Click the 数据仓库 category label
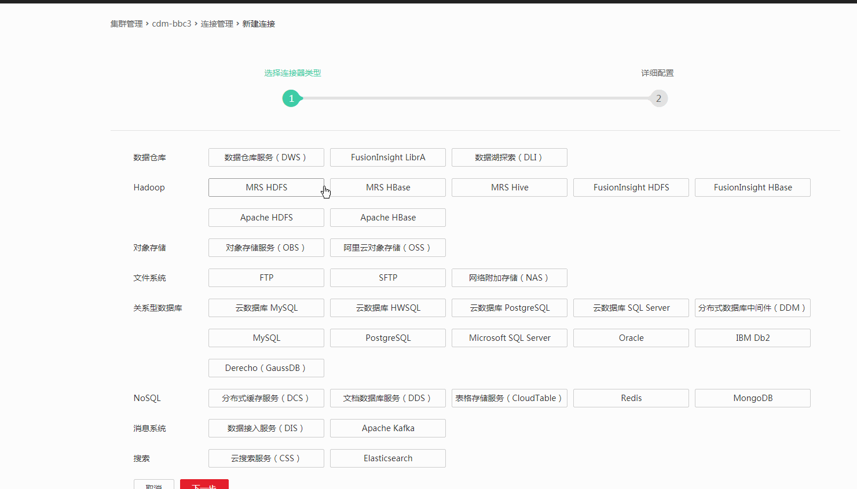857x489 pixels. coord(149,157)
